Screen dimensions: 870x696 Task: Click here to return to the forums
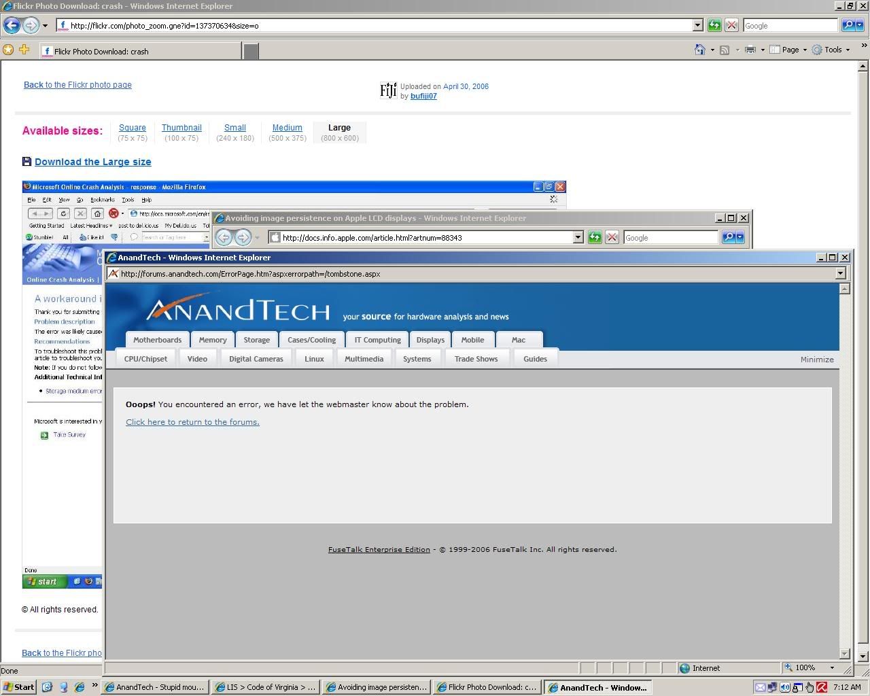(x=192, y=422)
